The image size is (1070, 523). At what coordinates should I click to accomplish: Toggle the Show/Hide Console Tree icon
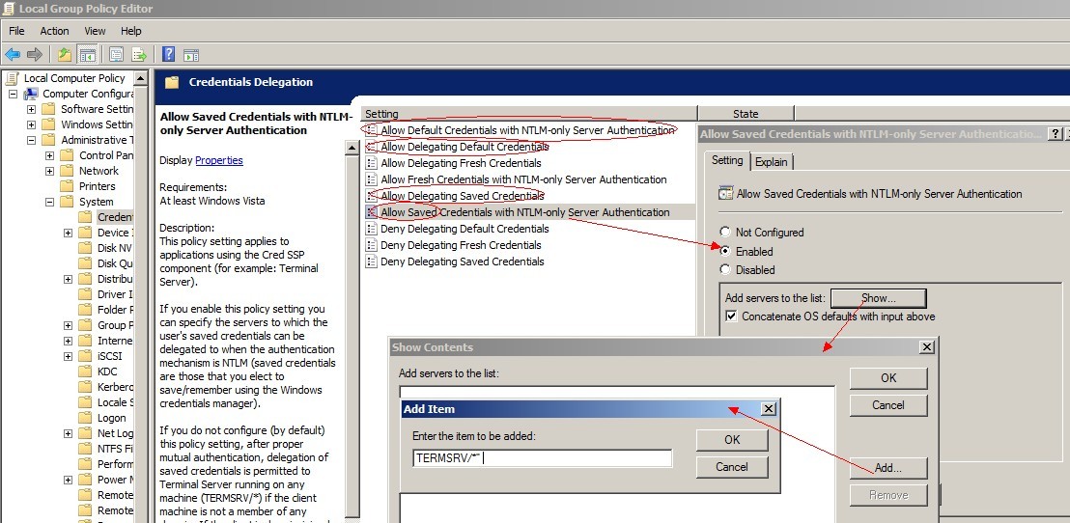(87, 54)
